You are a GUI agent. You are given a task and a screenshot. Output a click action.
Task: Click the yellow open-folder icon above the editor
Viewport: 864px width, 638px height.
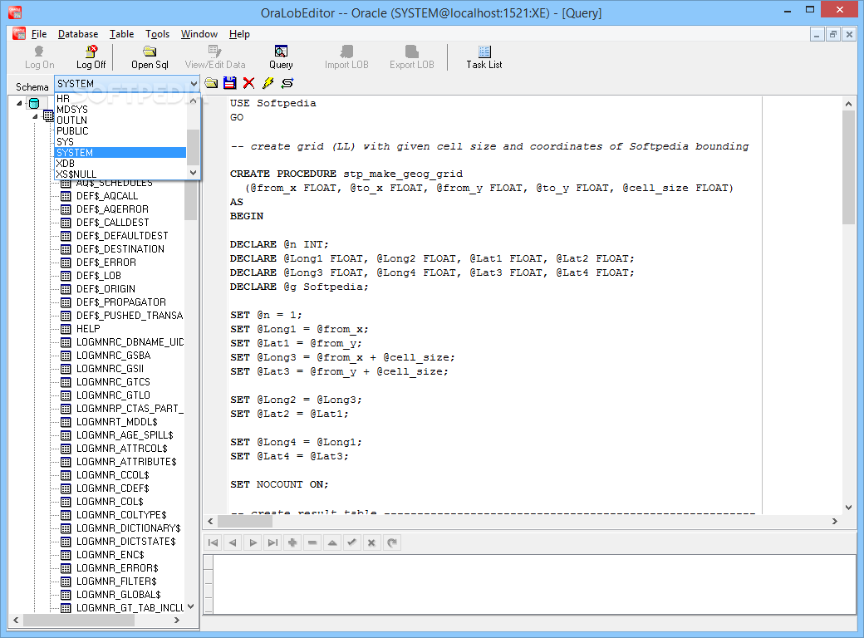coord(211,83)
